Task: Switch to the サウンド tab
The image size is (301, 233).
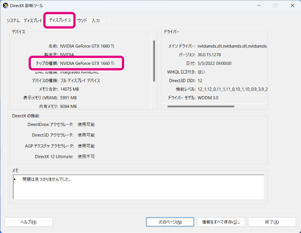Action: click(x=82, y=21)
